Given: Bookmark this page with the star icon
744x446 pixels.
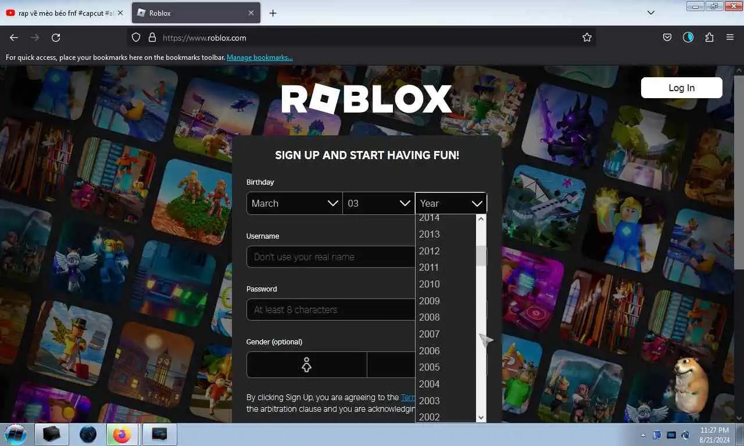Looking at the screenshot, I should 587,37.
